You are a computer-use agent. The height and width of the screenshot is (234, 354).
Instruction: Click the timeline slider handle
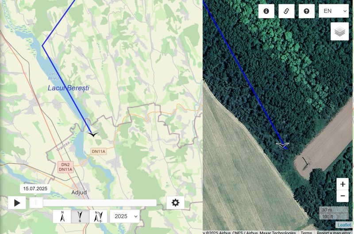[x=36, y=203]
